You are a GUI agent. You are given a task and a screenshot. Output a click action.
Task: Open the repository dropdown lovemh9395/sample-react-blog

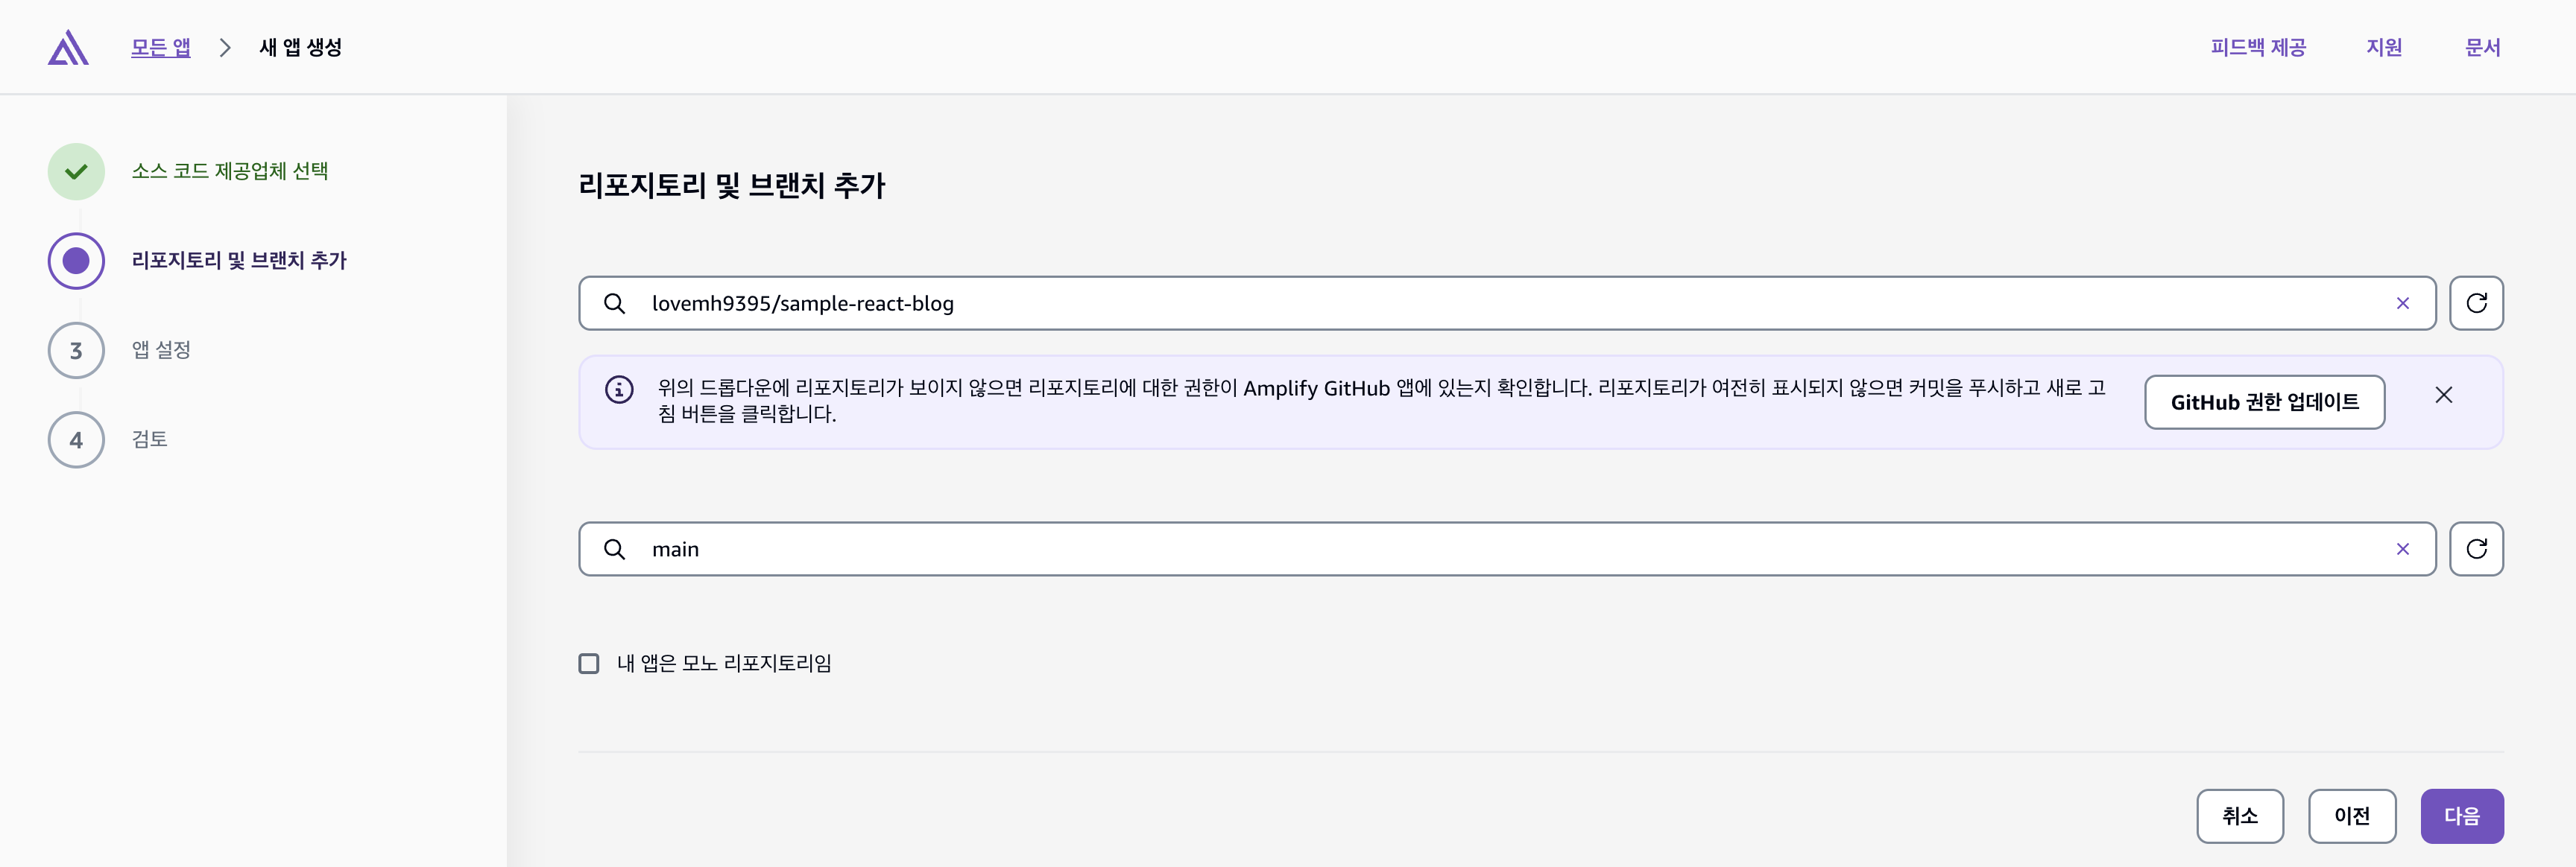coord(1500,302)
